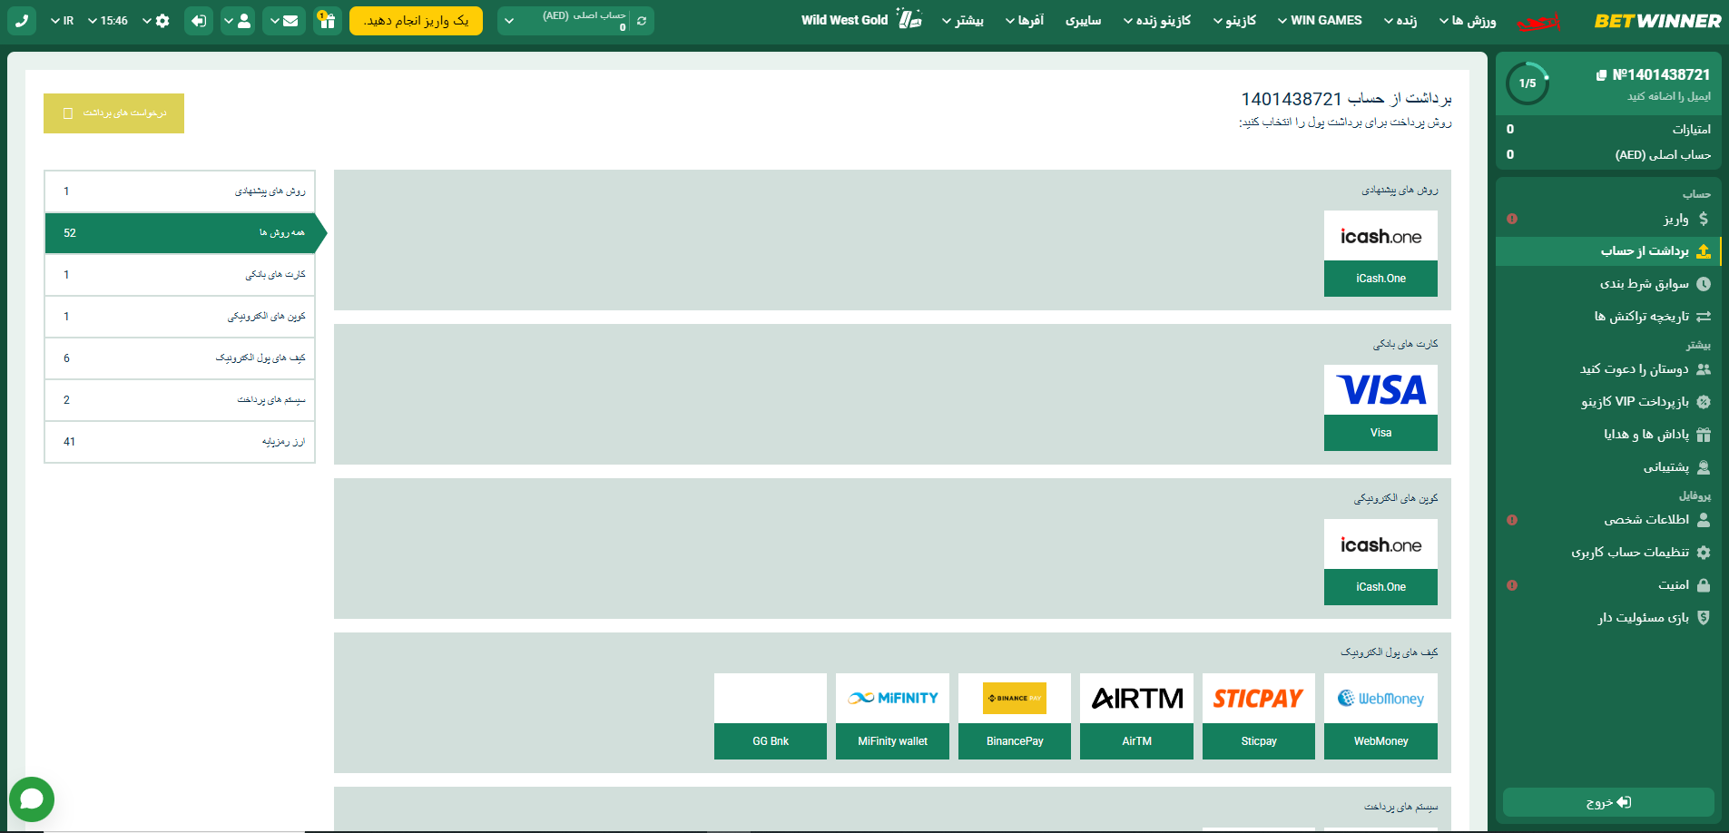Select the Visa withdrawal method
Screen dimensions: 1729x833
click(1380, 407)
